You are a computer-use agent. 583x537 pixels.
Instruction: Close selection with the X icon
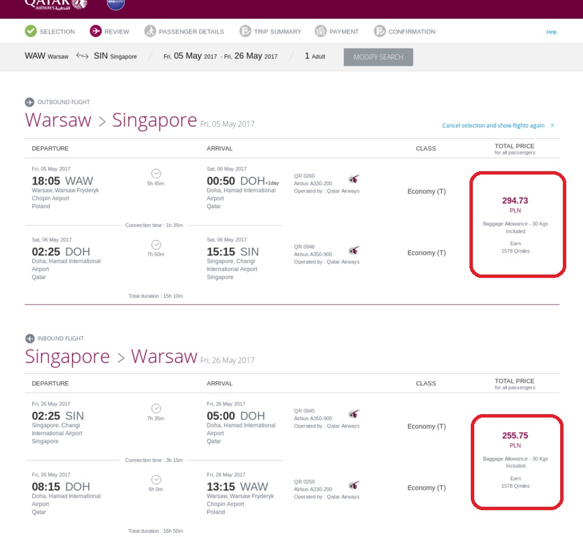pyautogui.click(x=553, y=126)
